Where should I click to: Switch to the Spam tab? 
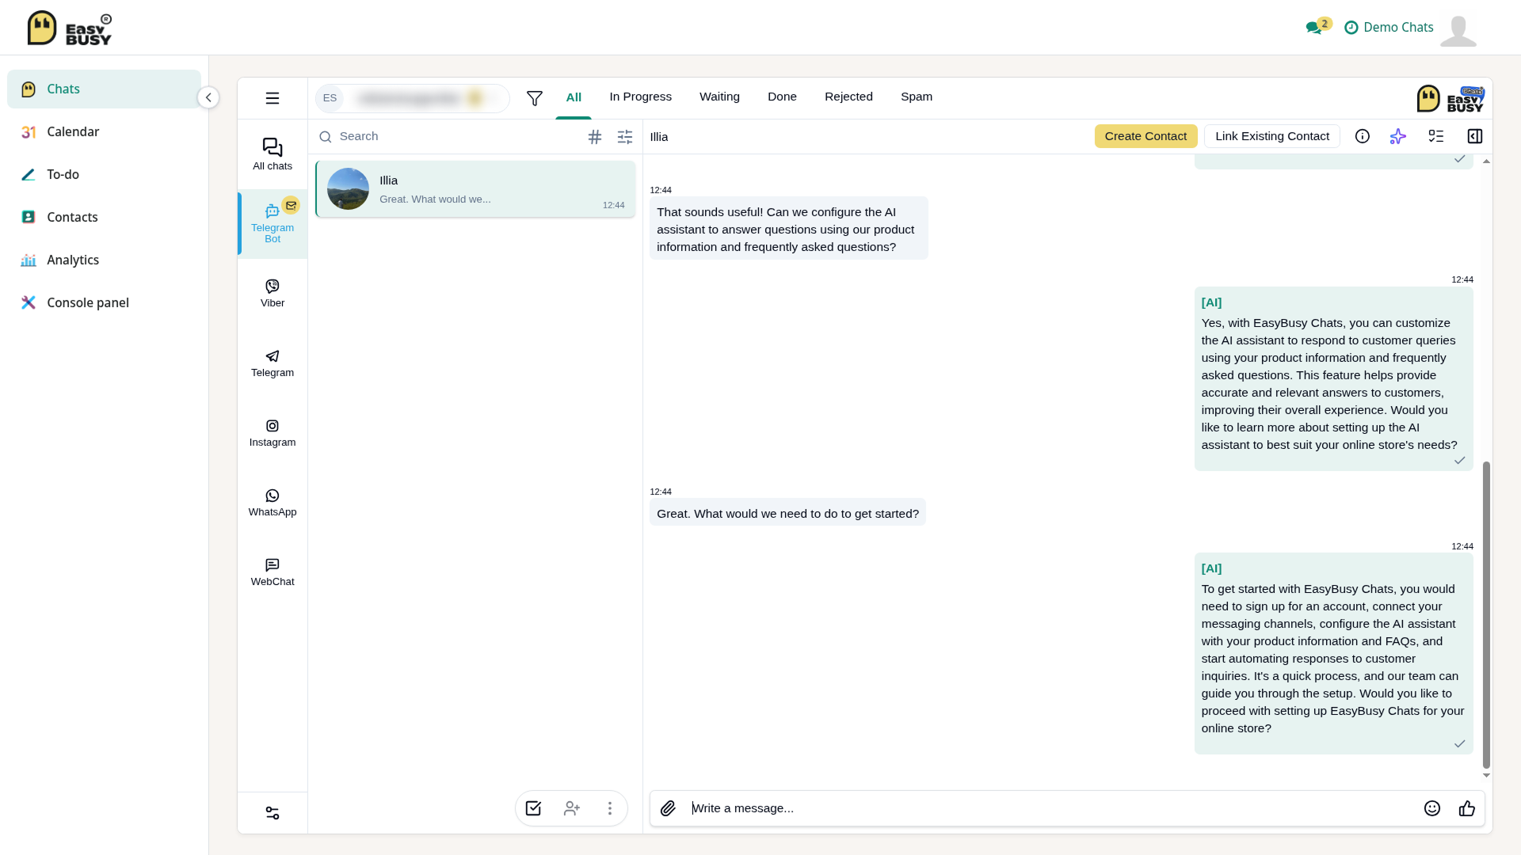[x=917, y=97]
